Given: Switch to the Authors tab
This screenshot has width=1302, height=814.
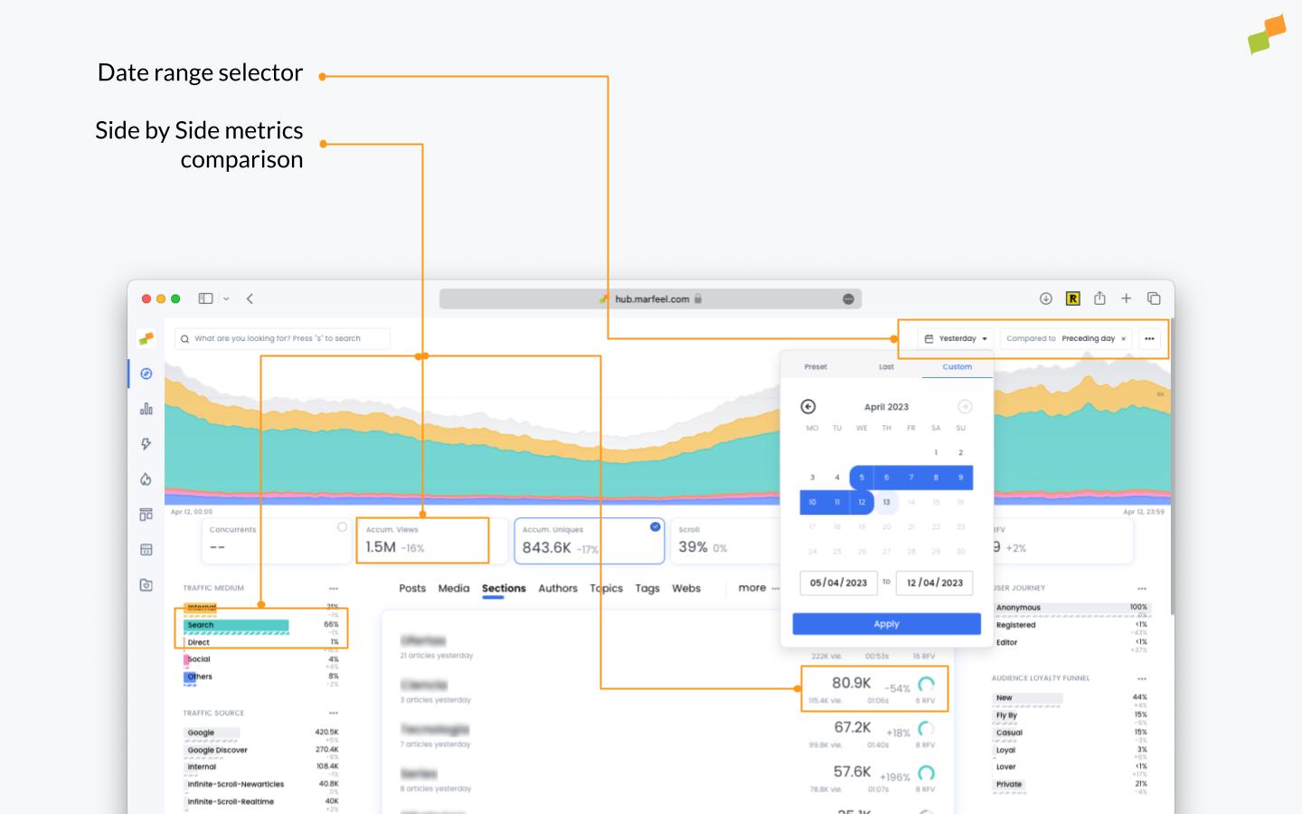Looking at the screenshot, I should click(558, 589).
